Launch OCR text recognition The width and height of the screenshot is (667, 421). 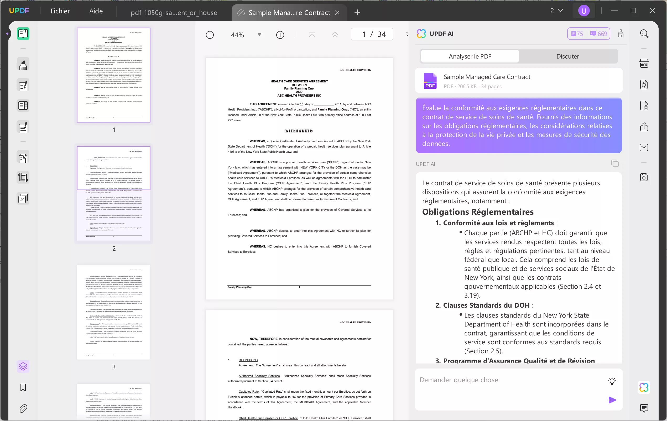tap(644, 63)
